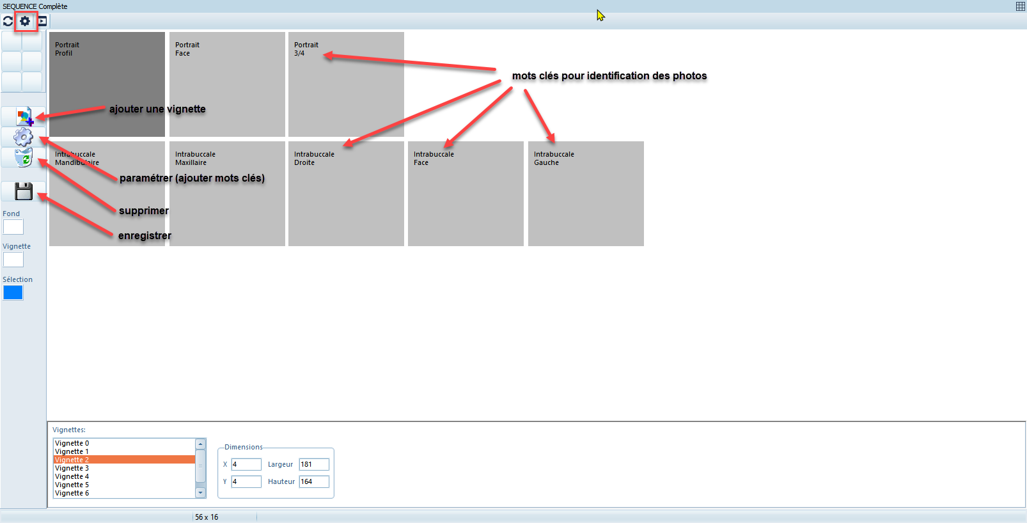The height and width of the screenshot is (523, 1027).
Task: Click the play/preview icon in top toolbar
Action: (42, 21)
